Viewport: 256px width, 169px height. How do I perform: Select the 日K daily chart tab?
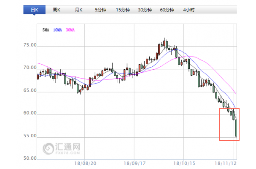coord(33,9)
